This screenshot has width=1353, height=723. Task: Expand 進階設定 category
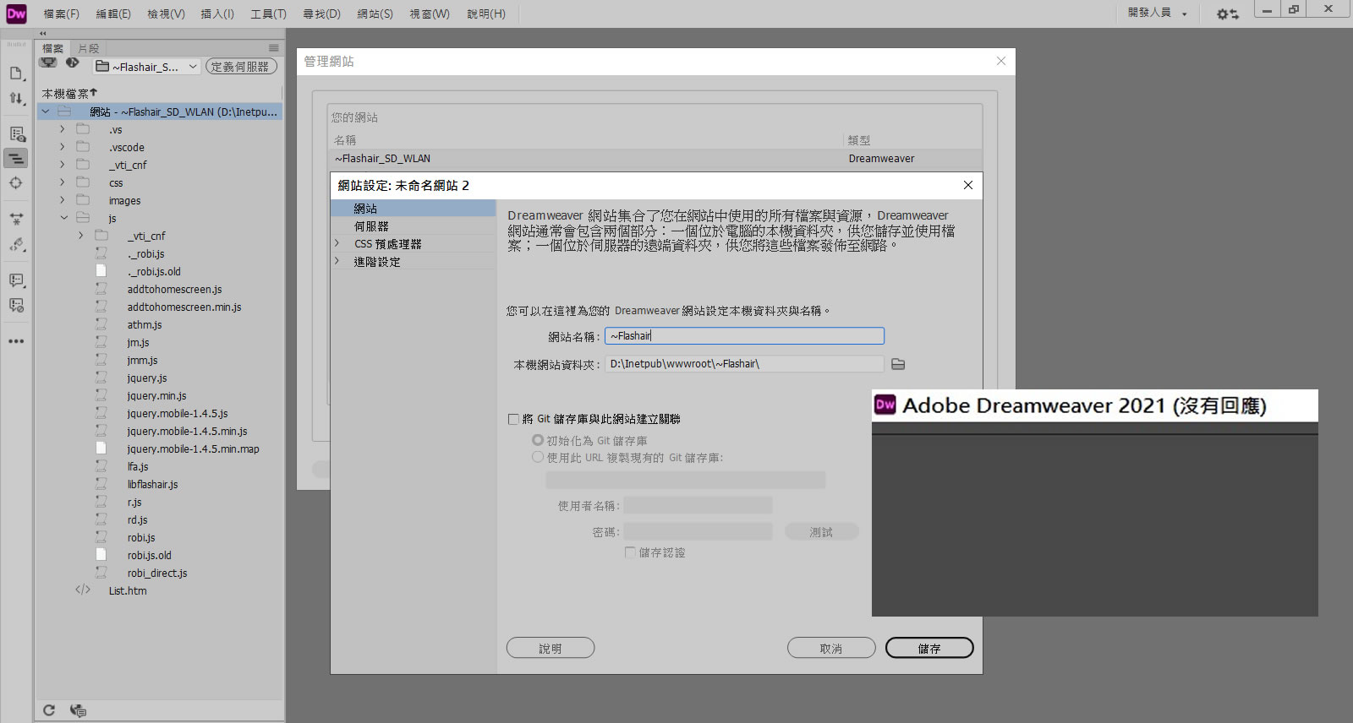pos(337,261)
